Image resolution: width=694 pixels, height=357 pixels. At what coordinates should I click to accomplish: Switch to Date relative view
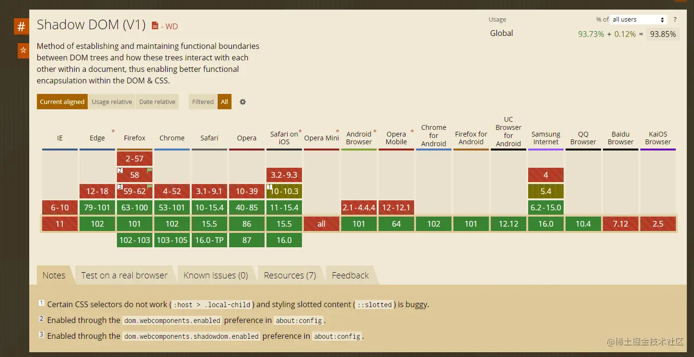[157, 102]
